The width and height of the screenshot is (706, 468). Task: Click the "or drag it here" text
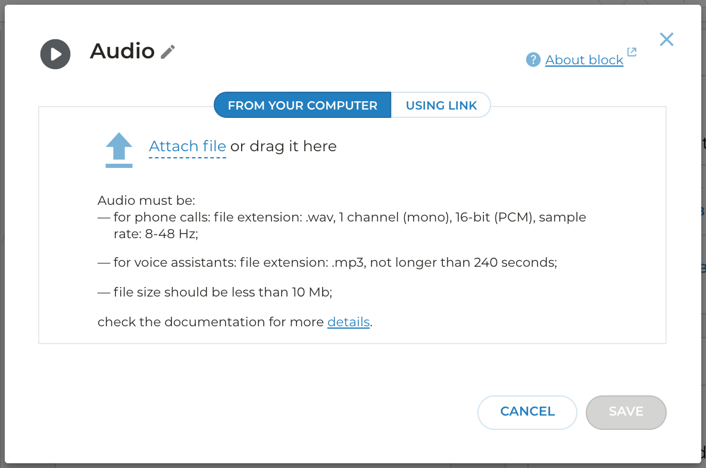pyautogui.click(x=283, y=146)
